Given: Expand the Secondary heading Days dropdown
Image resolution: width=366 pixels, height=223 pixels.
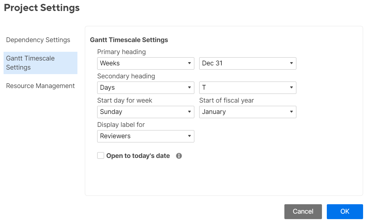Looking at the screenshot, I should [145, 88].
